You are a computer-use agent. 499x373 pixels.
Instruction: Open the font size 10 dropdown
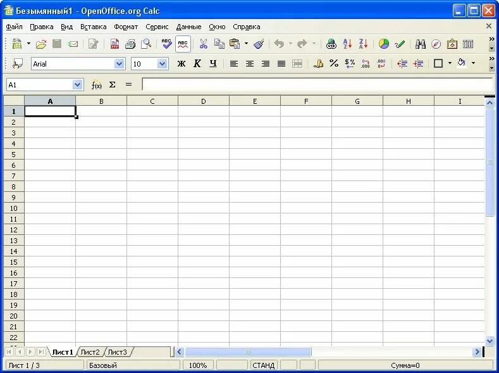tap(163, 64)
